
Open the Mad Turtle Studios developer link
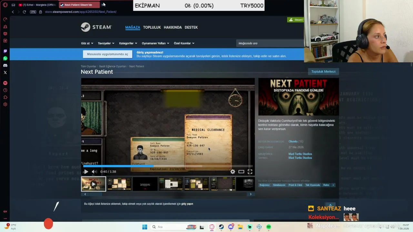click(x=300, y=154)
